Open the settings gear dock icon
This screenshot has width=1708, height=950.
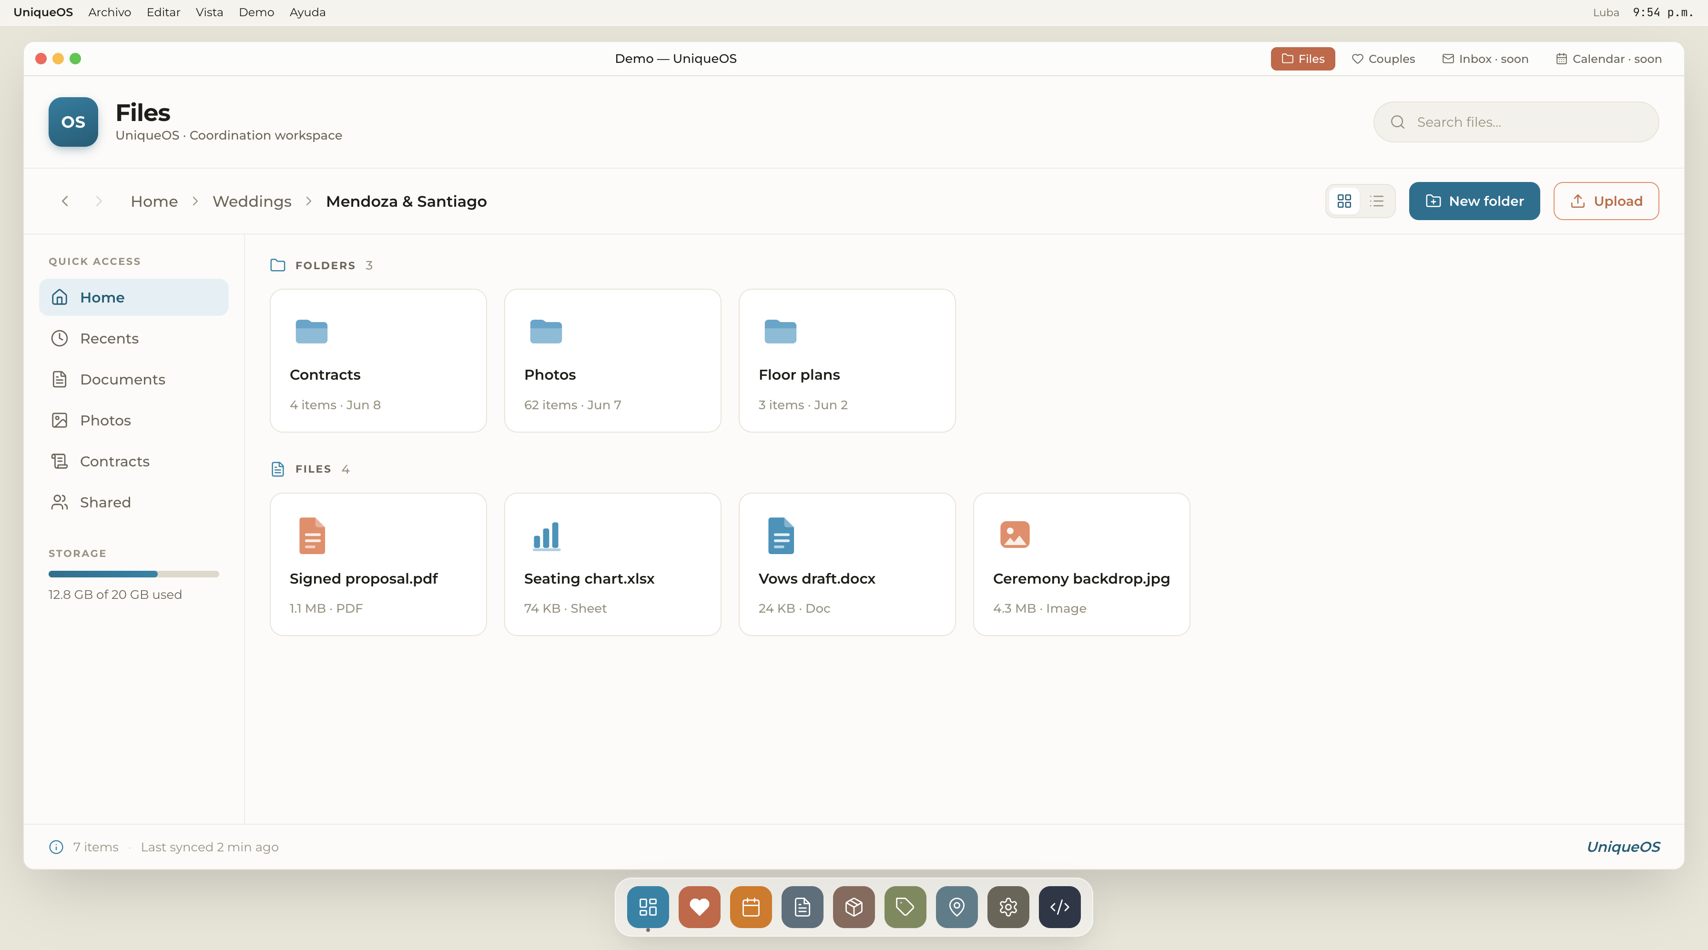(1008, 906)
